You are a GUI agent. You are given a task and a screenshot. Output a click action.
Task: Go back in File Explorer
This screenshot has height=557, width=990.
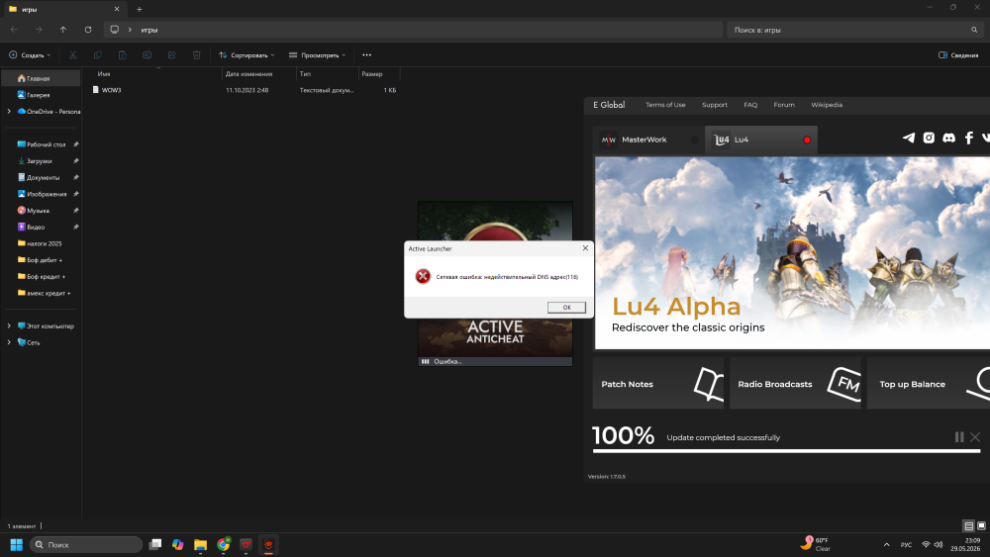(14, 30)
